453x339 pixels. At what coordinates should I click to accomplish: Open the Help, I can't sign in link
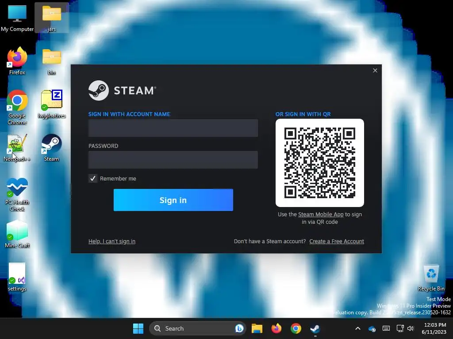(x=112, y=241)
